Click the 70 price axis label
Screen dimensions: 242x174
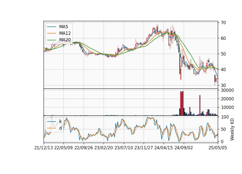[223, 23]
